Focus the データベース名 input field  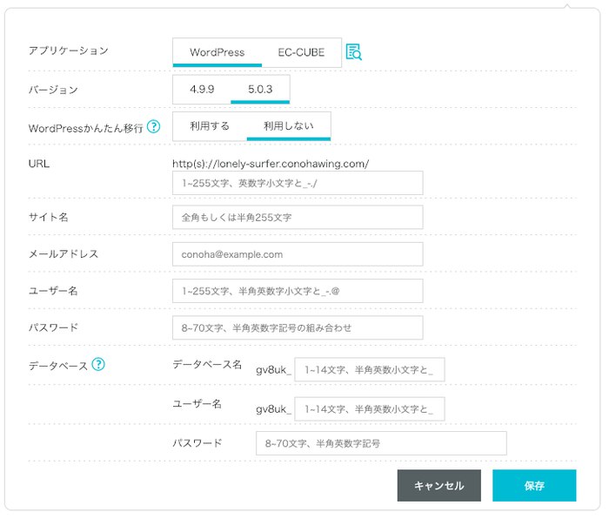pyautogui.click(x=370, y=370)
